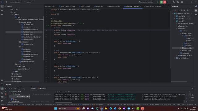This screenshot has height=111, width=198.
Task: Expand user_entity table in Database
Action: 181,48
